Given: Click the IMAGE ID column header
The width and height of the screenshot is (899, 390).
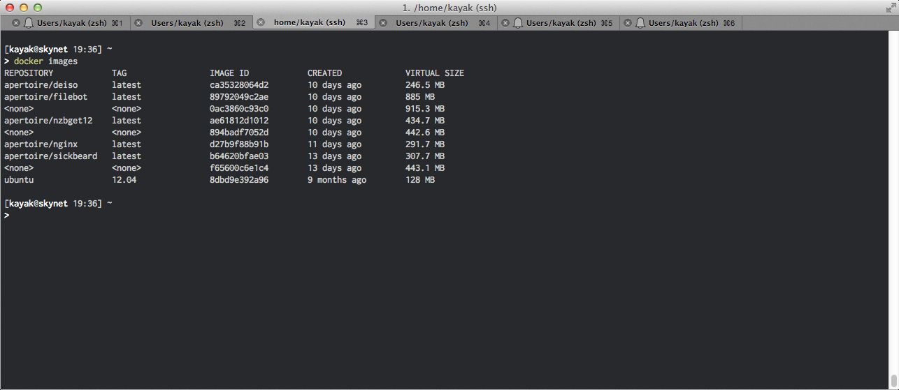Looking at the screenshot, I should (x=229, y=73).
